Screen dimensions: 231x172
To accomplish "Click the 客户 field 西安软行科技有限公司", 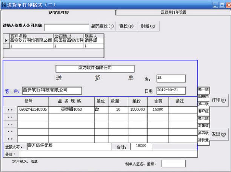I will click(52, 91).
